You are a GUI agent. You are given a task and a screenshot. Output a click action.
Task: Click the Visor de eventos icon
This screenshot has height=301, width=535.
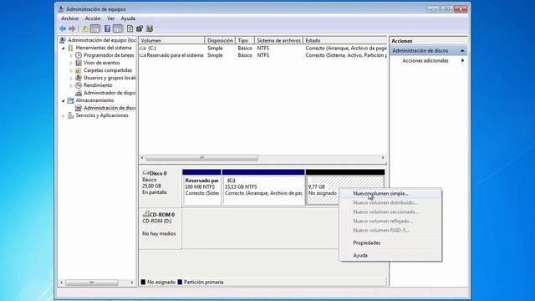coord(79,63)
